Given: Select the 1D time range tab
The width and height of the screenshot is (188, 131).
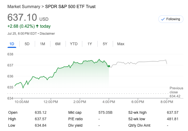Looking at the screenshot, I should (x=12, y=44).
